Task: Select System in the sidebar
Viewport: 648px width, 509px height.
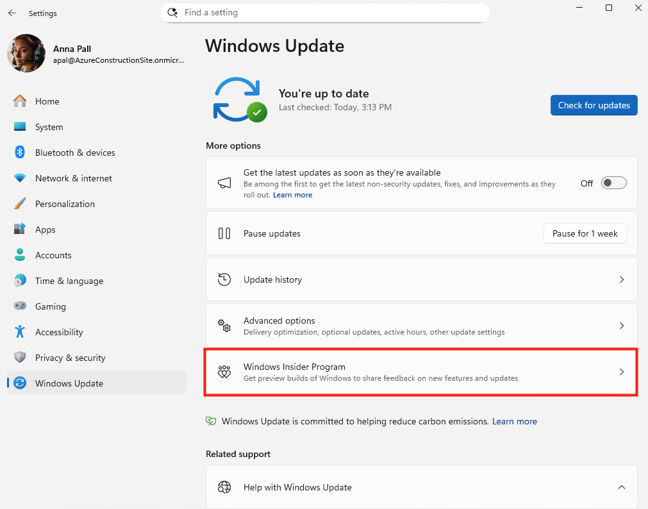Action: pyautogui.click(x=49, y=127)
